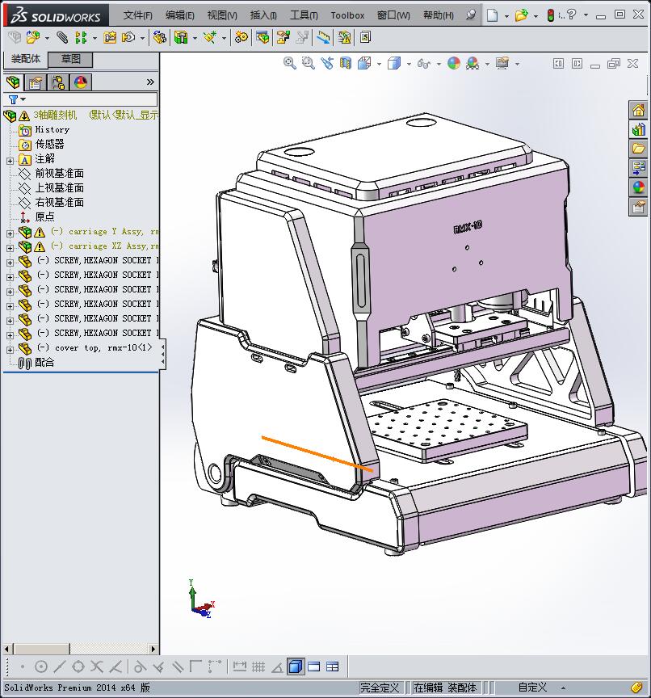Image resolution: width=651 pixels, height=698 pixels.
Task: Open the FeatureManager design tree tab
Action: tap(14, 82)
